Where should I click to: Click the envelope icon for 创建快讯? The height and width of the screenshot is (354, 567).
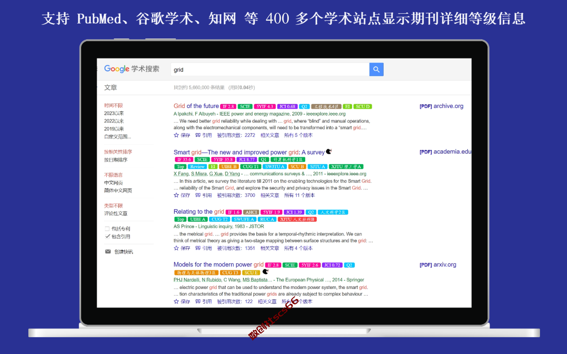108,251
